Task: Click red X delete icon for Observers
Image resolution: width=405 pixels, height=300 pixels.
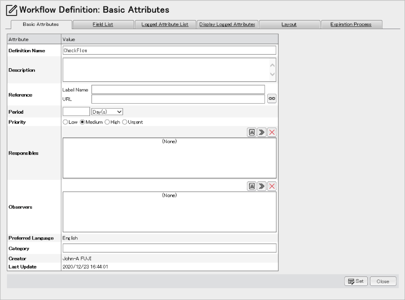Action: [272, 186]
